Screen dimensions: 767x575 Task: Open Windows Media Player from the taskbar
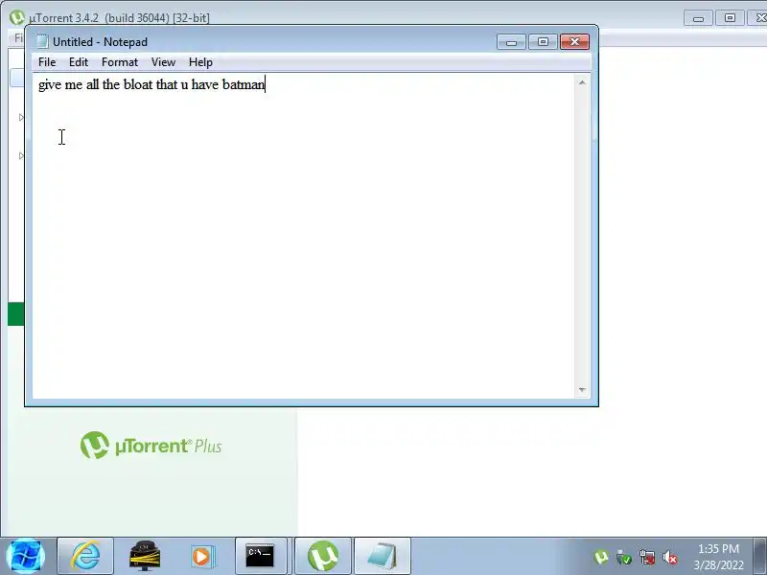click(x=201, y=556)
